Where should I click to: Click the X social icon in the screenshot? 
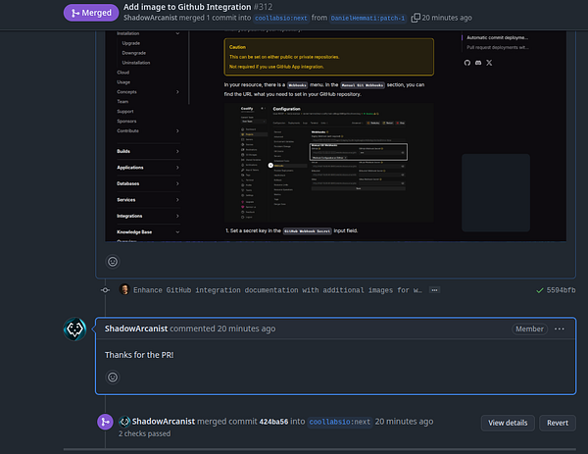click(x=489, y=63)
